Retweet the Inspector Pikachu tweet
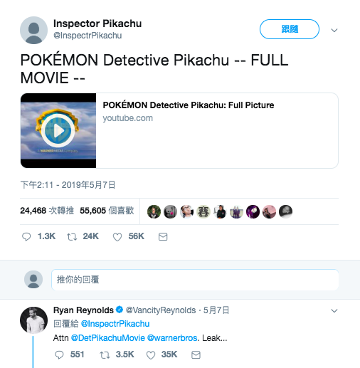The width and height of the screenshot is (360, 368). pyautogui.click(x=72, y=236)
